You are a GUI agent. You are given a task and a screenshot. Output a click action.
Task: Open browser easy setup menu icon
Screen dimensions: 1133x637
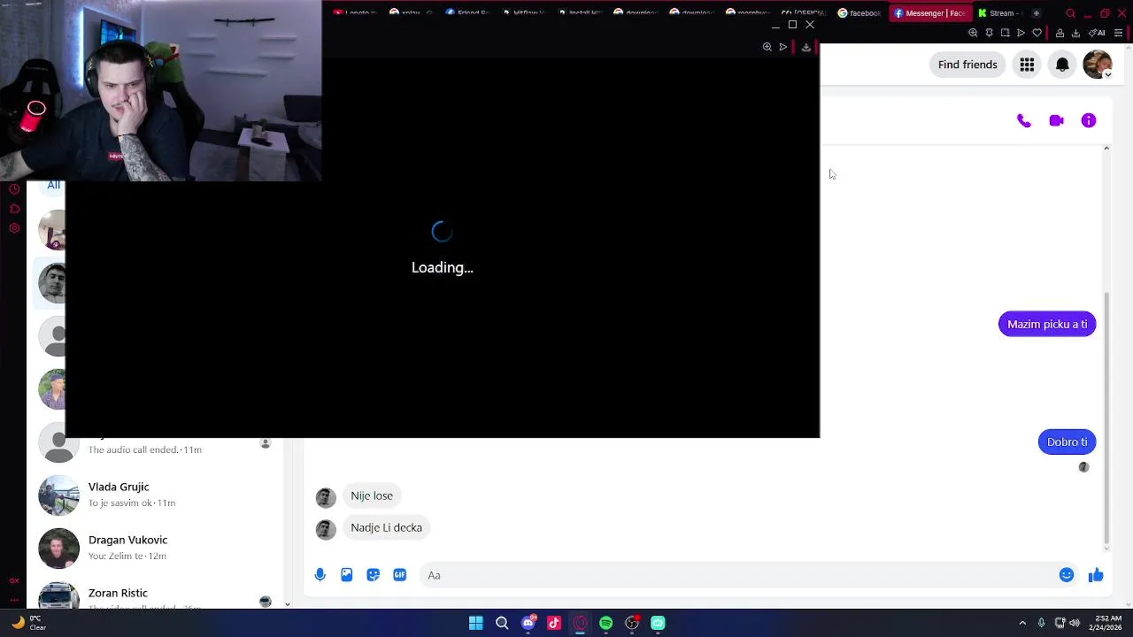[x=1121, y=33]
